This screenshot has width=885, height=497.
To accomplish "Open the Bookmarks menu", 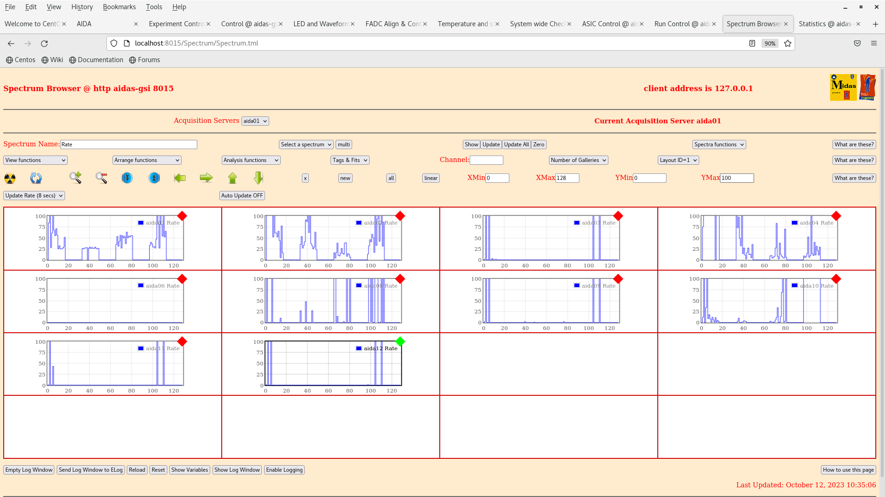I will coord(119,7).
